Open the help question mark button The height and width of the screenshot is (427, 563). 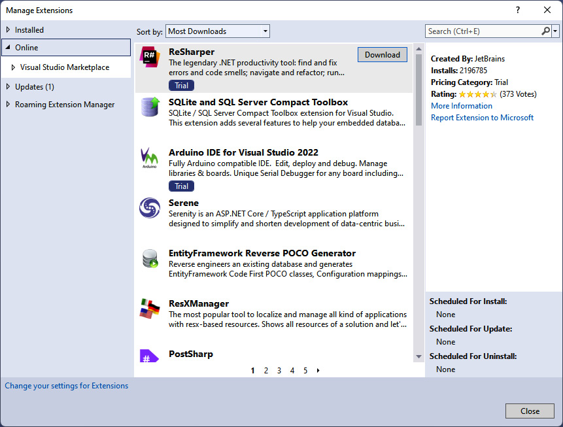[x=518, y=10]
